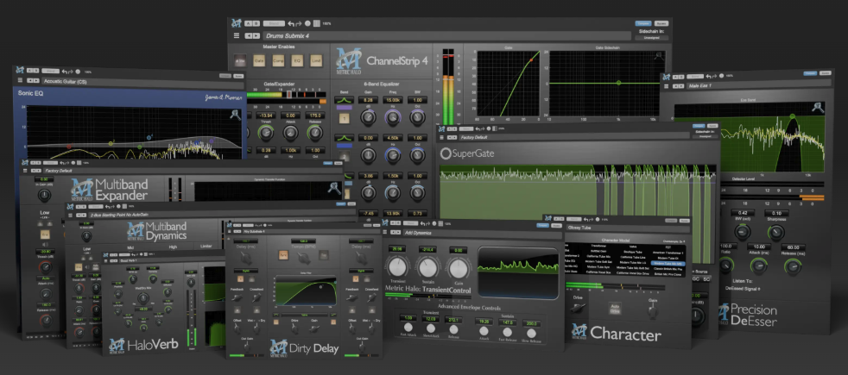This screenshot has height=375, width=848.
Task: Toggle the Comp master enable button
Action: pos(278,60)
